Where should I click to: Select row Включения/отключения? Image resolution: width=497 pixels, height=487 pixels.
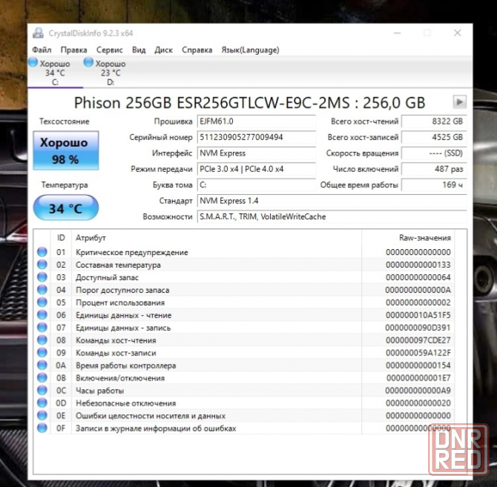coord(244,378)
